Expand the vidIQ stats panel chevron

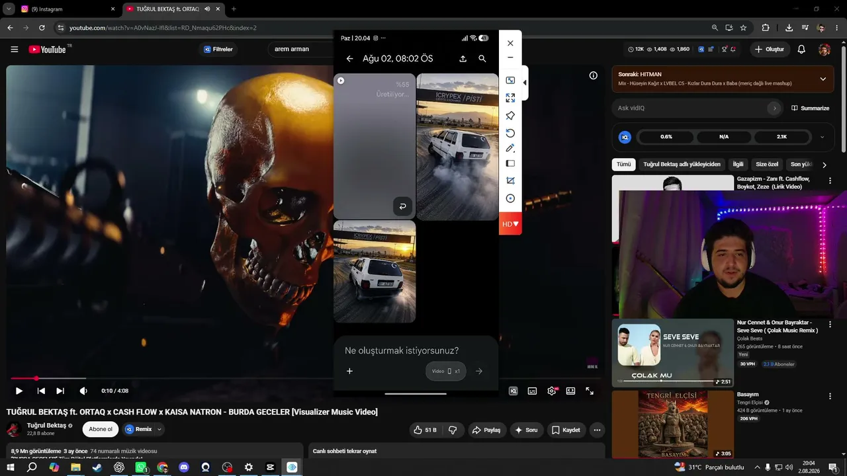pos(822,137)
